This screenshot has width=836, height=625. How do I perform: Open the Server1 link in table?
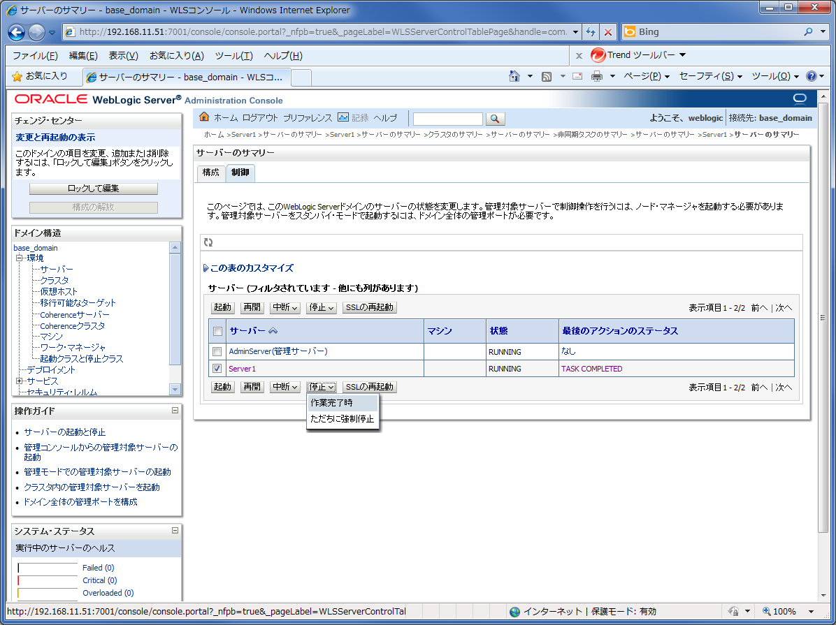point(242,369)
